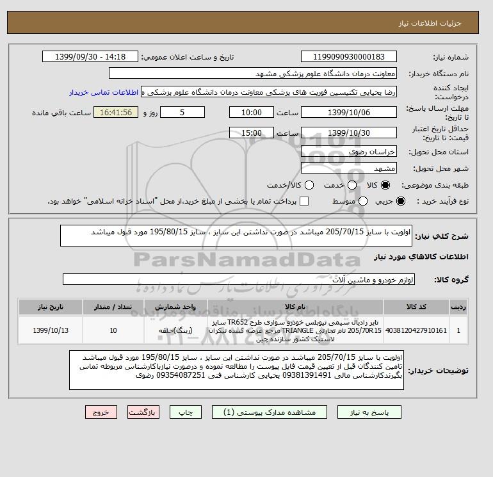The image size is (493, 477).
Task: Click the announcement date field 1399/09/30 - 14:18
Action: [90, 56]
